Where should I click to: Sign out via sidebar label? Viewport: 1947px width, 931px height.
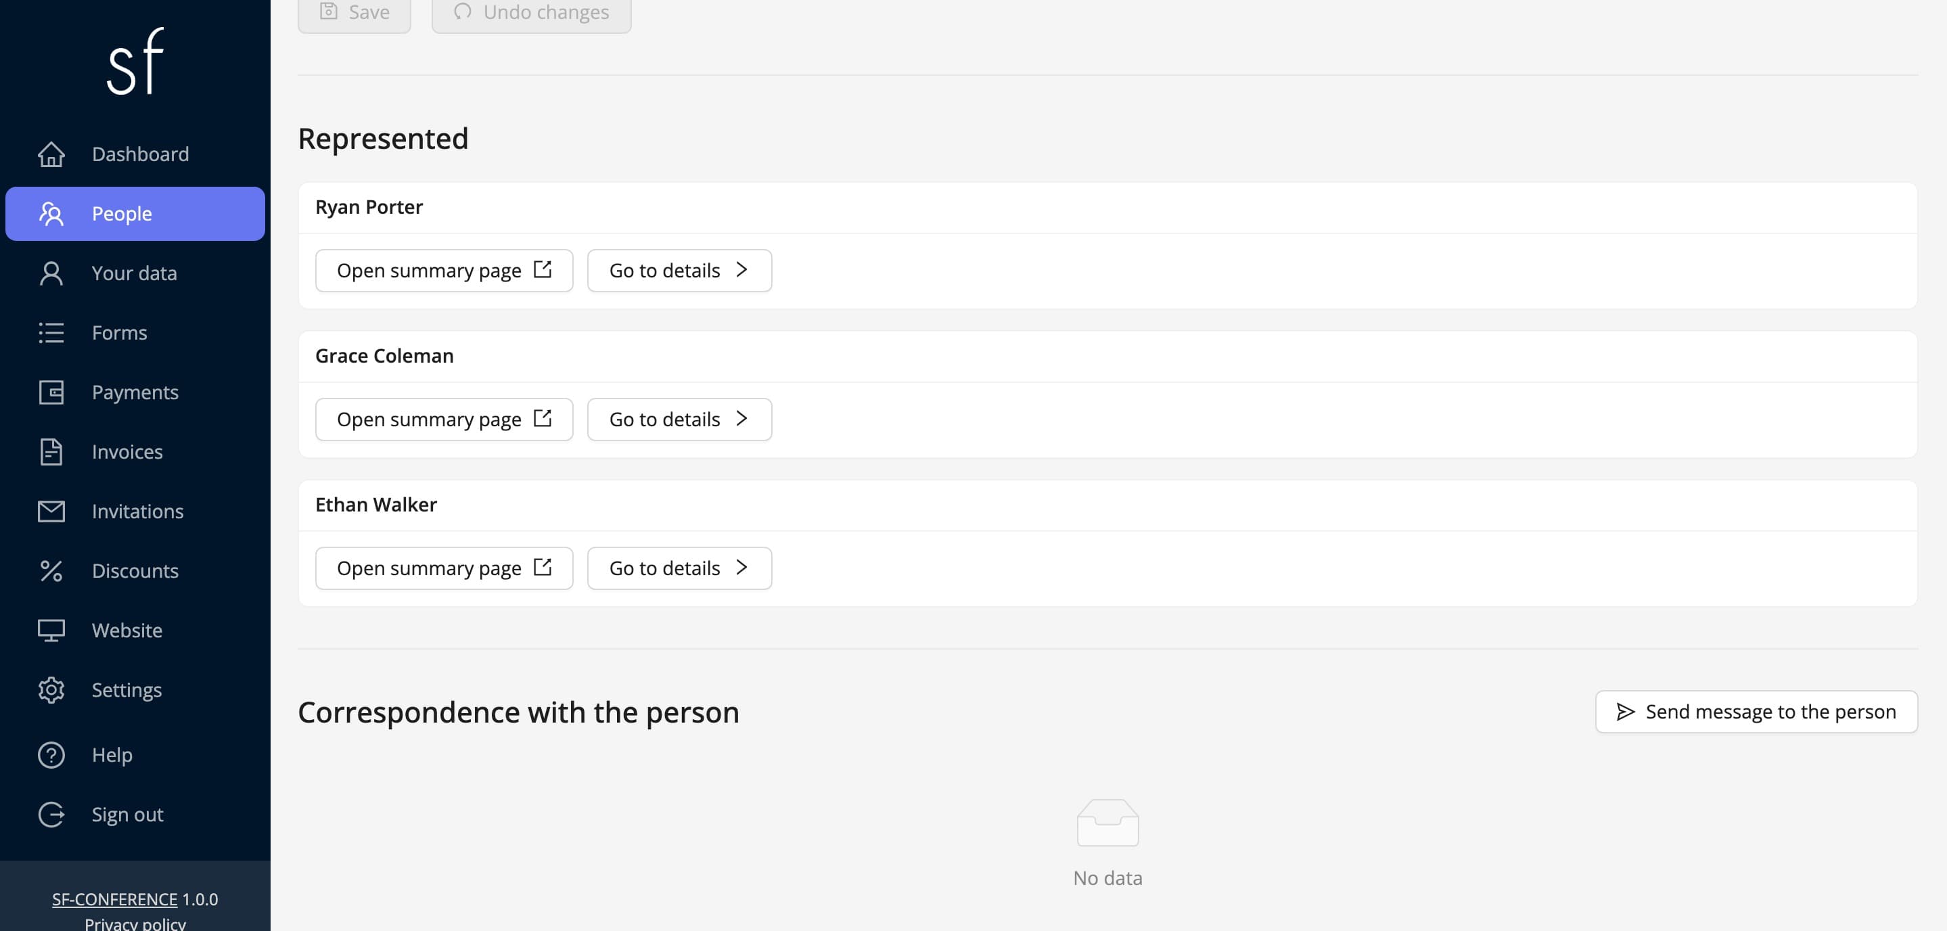pyautogui.click(x=127, y=815)
